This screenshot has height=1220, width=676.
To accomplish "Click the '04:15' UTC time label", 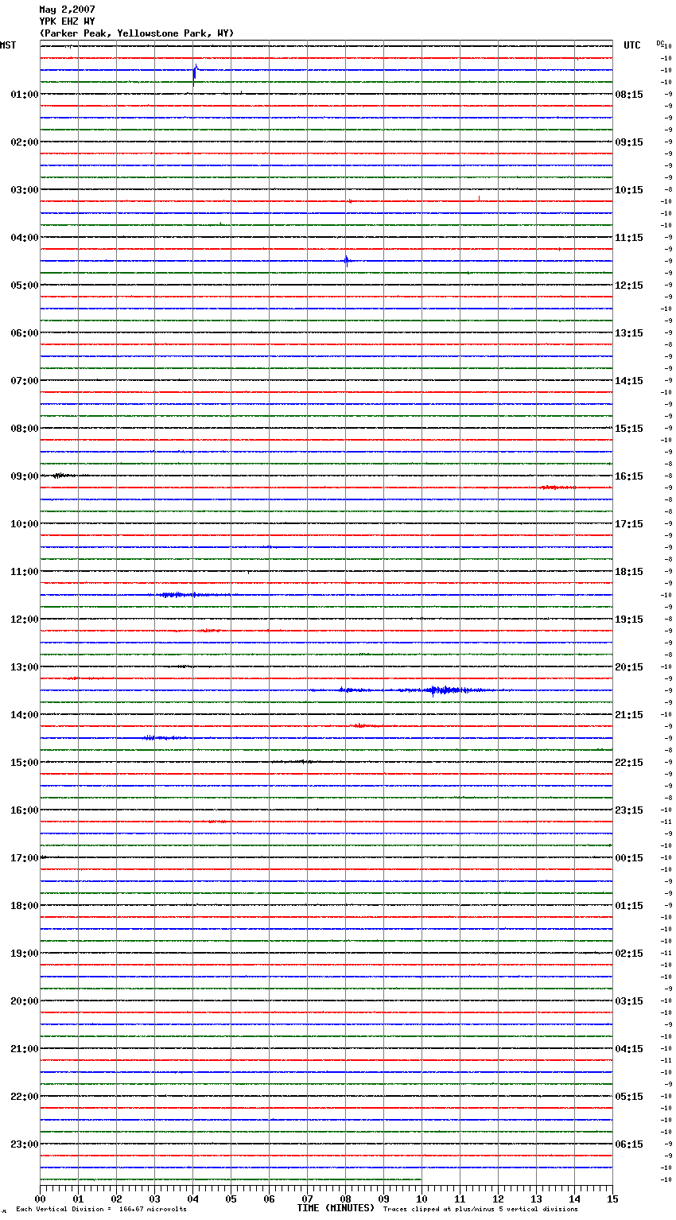I will (629, 1049).
